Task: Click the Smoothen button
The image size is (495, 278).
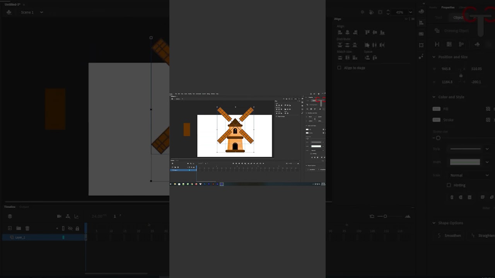Action: pyautogui.click(x=449, y=236)
